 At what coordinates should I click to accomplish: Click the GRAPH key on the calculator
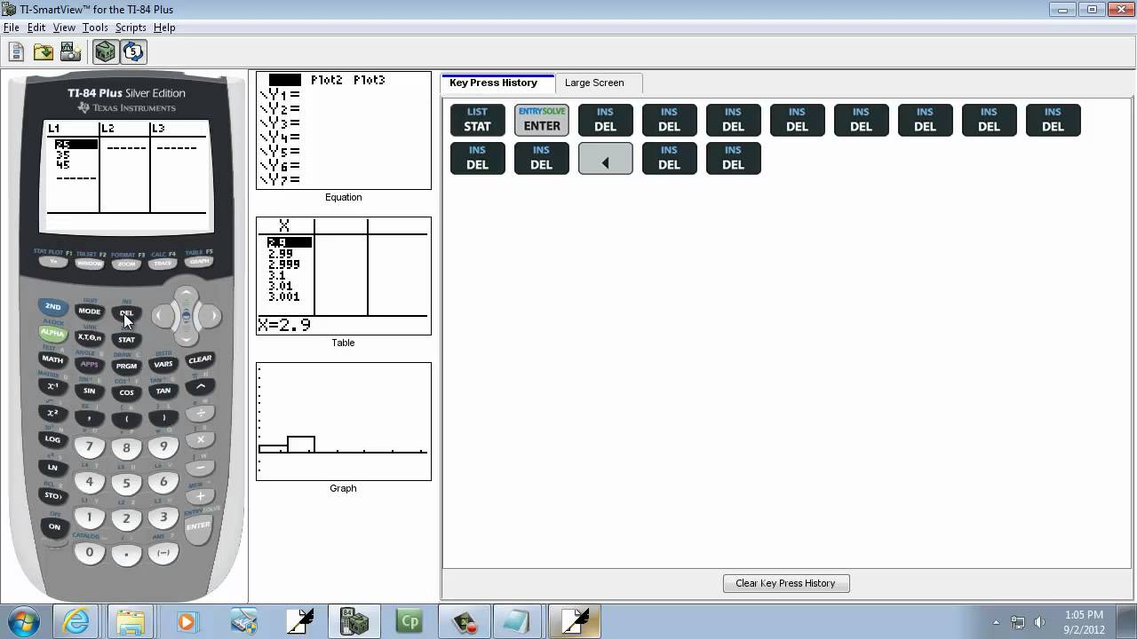(199, 262)
